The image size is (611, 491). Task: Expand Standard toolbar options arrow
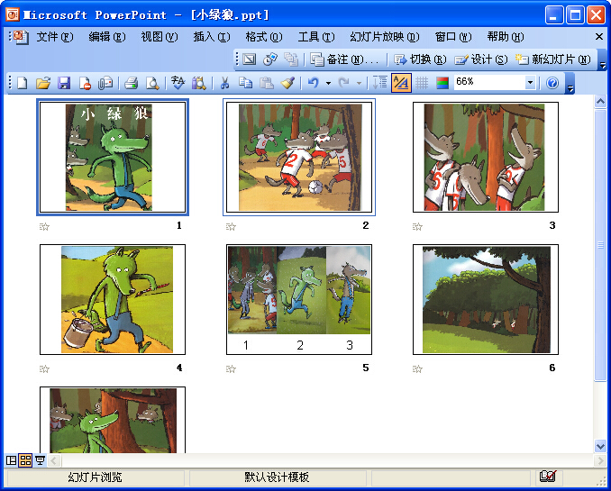click(570, 84)
